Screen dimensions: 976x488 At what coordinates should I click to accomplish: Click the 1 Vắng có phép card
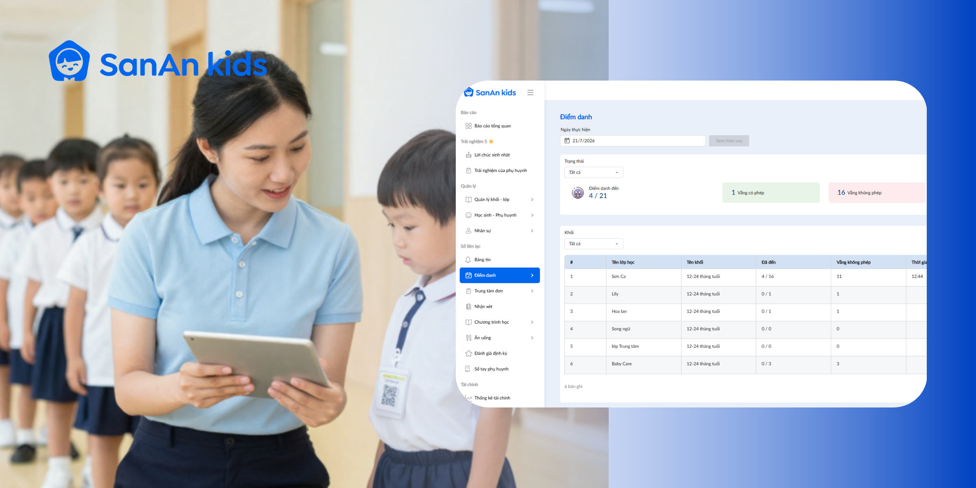pos(771,193)
